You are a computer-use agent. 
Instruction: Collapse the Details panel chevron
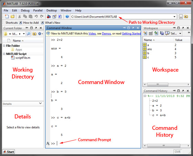(40, 103)
